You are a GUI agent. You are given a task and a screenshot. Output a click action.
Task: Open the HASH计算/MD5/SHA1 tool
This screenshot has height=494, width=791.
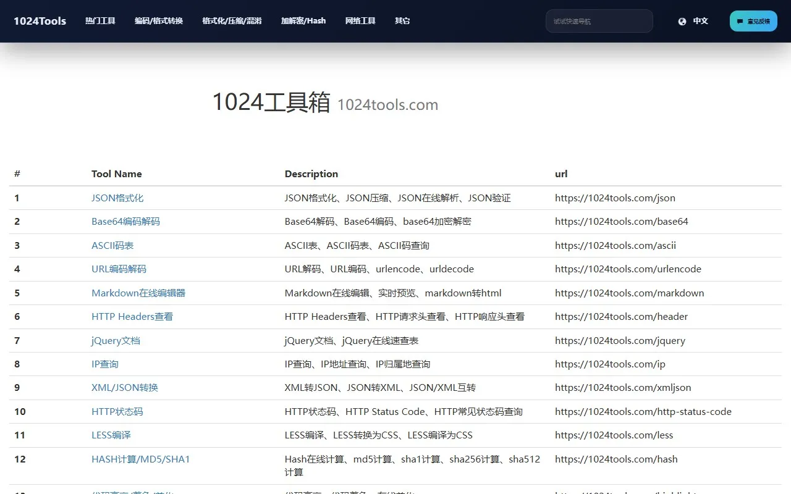click(140, 459)
